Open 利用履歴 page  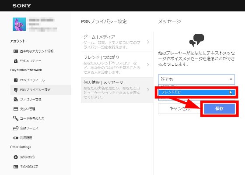(x=26, y=138)
